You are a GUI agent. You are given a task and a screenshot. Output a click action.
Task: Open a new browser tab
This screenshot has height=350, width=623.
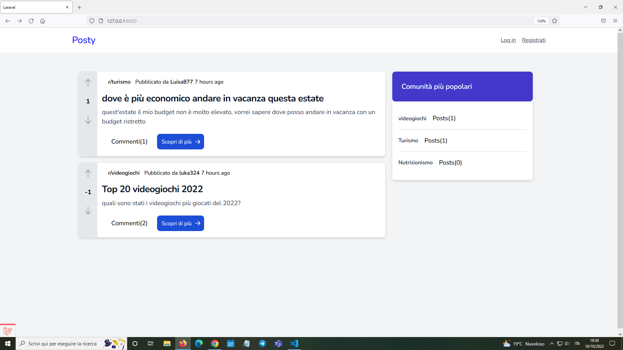[79, 7]
